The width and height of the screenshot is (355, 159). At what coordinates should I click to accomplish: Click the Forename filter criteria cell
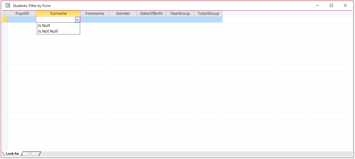[95, 20]
